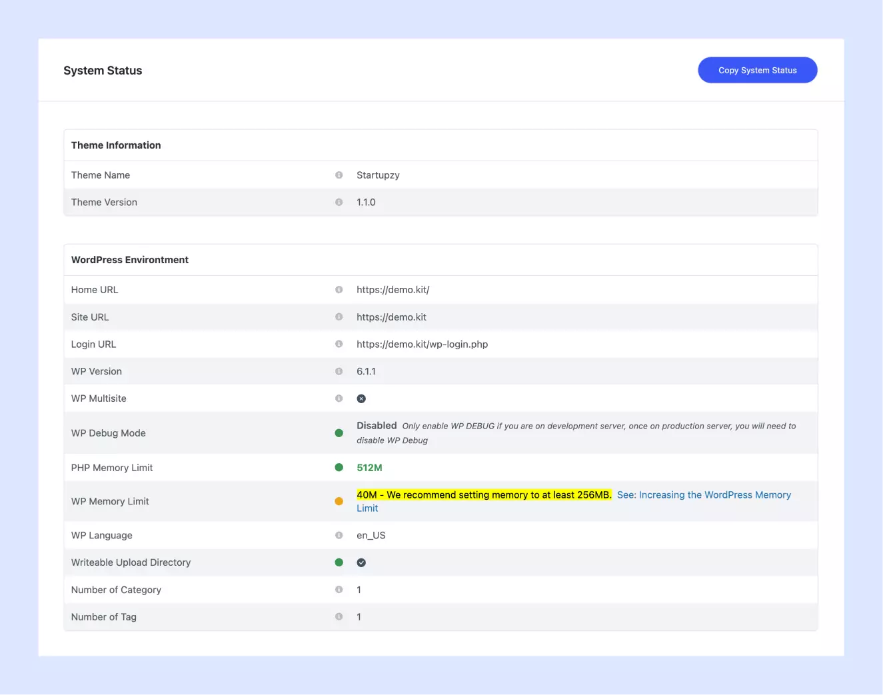Click Number of Tag info icon
The width and height of the screenshot is (883, 695).
coord(339,617)
